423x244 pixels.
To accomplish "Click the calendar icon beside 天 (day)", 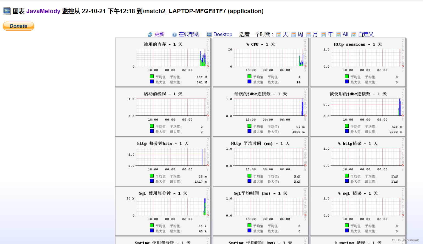I will (279, 35).
